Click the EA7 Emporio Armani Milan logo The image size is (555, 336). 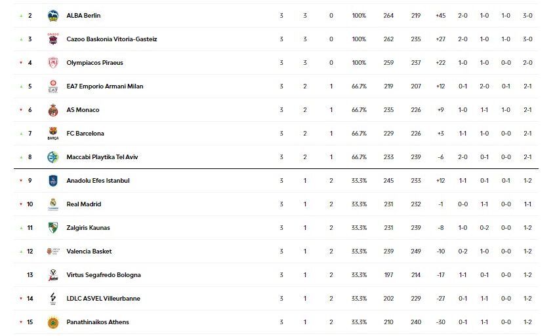[x=53, y=86]
